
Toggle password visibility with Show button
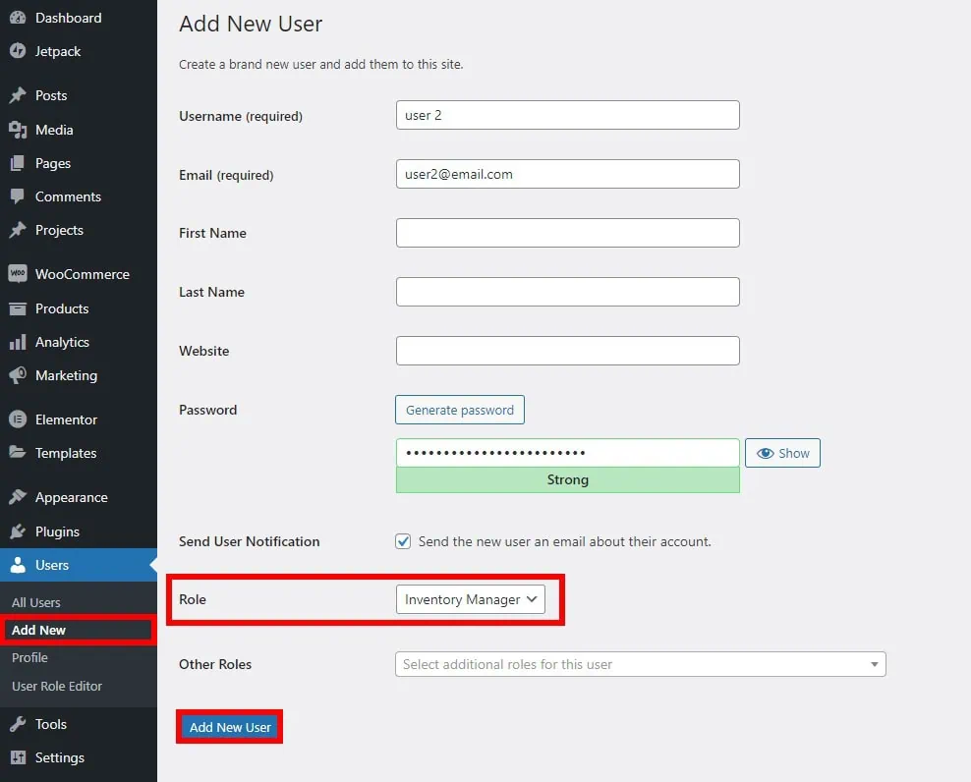(782, 453)
